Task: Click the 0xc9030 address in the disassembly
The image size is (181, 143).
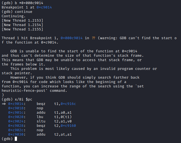Action: [17, 135]
